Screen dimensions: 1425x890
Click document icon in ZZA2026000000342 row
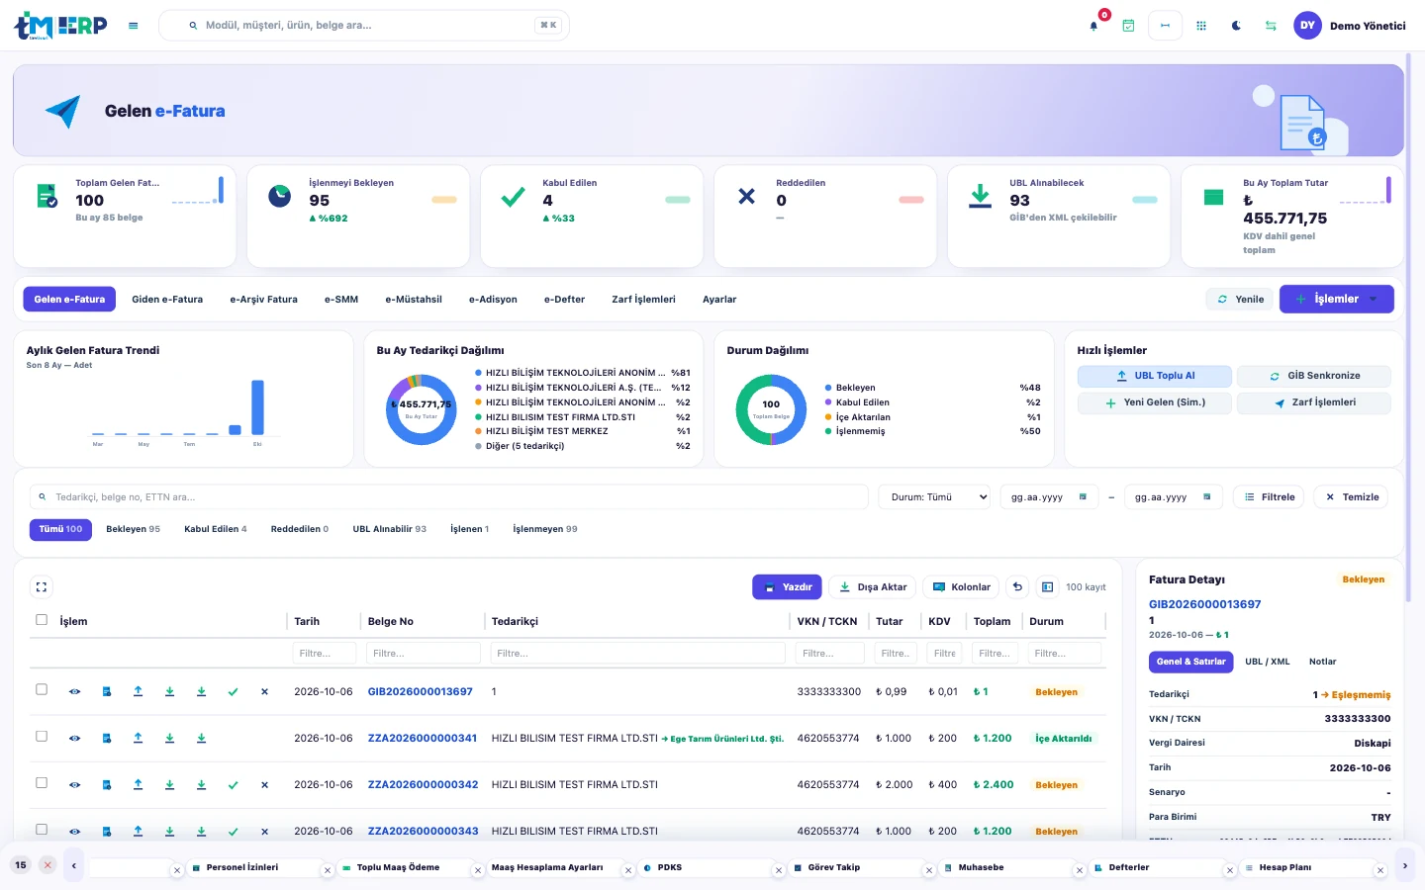(x=106, y=784)
